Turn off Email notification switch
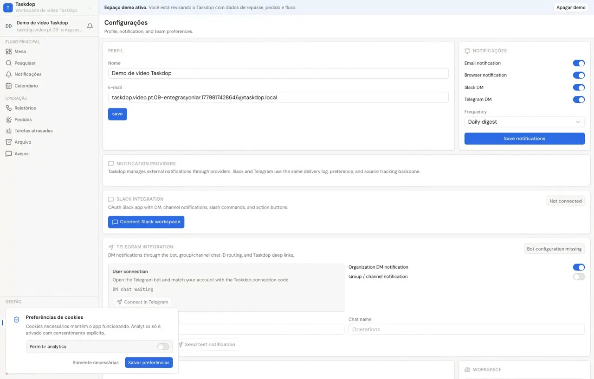The height and width of the screenshot is (379, 594). point(579,63)
